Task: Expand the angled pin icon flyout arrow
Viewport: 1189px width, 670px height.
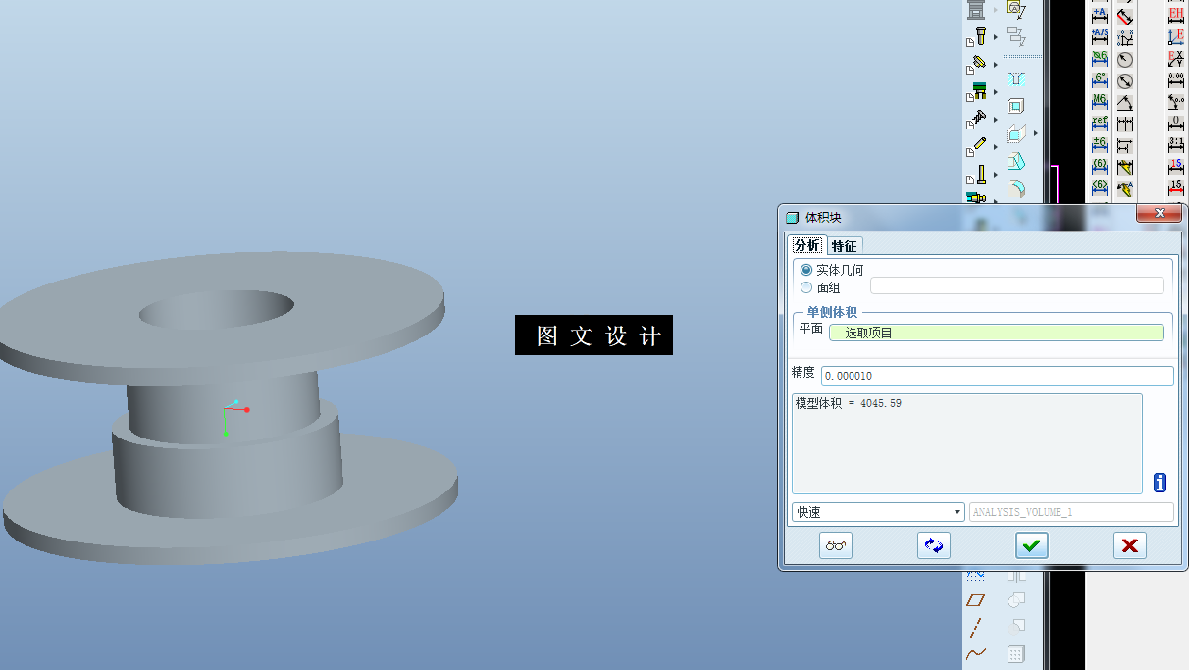Action: tap(995, 65)
